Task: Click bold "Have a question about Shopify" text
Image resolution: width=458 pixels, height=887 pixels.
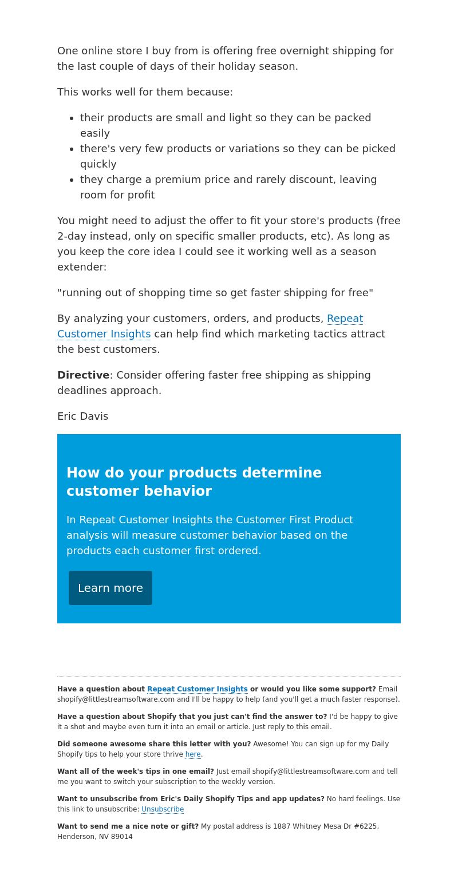Action: (x=192, y=717)
